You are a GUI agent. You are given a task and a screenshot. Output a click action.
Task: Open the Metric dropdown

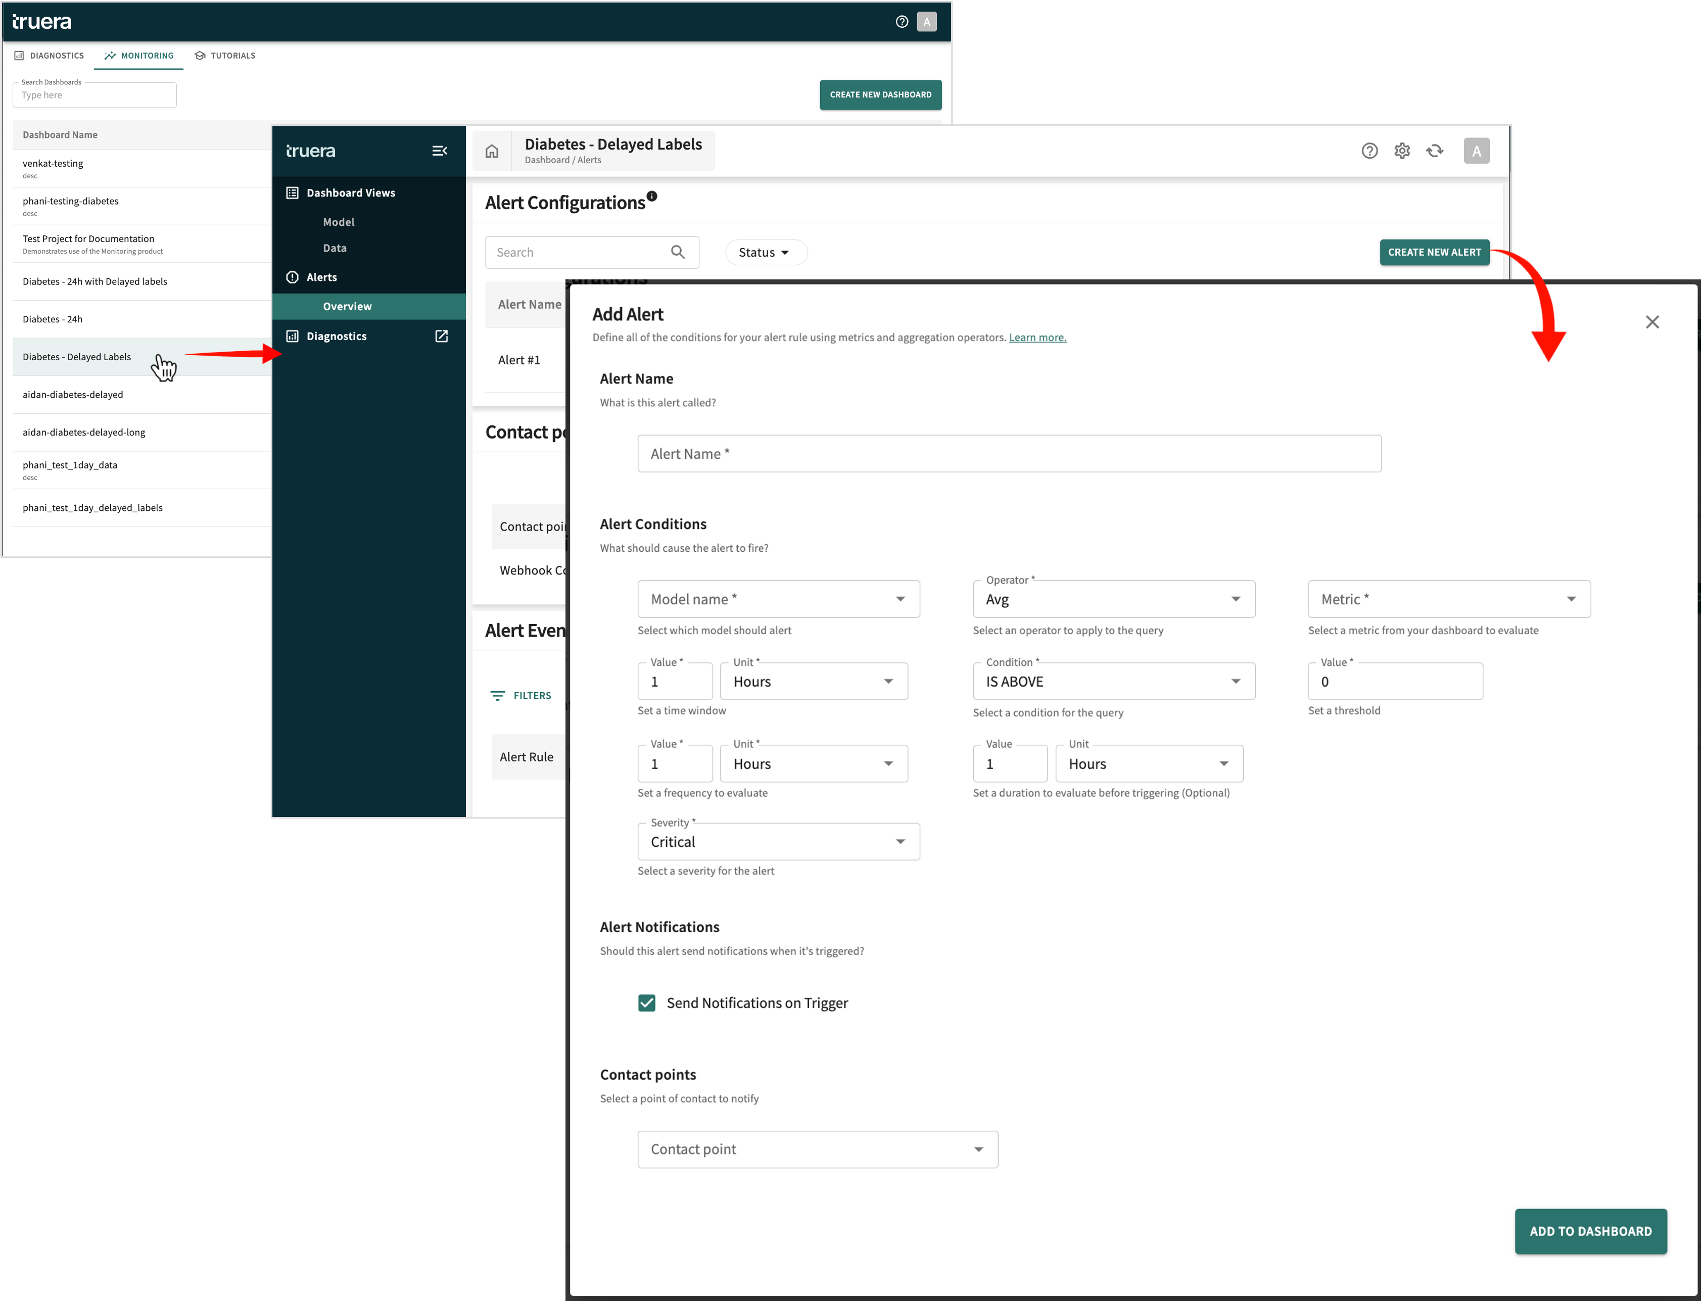click(1449, 599)
